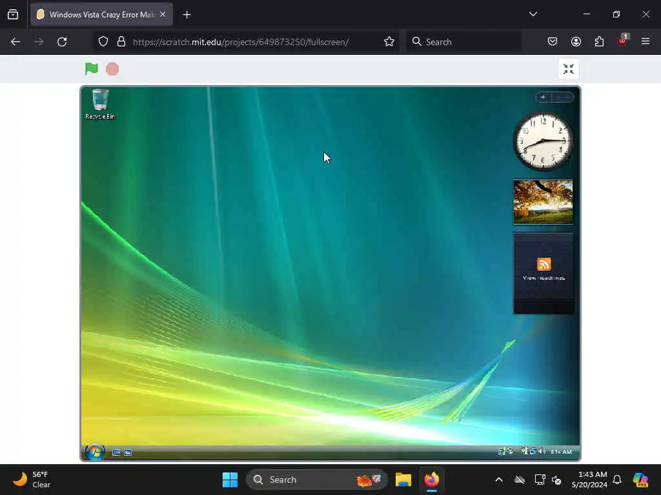This screenshot has width=661, height=495.
Task: Click the site security padlock icon
Action: pos(121,42)
